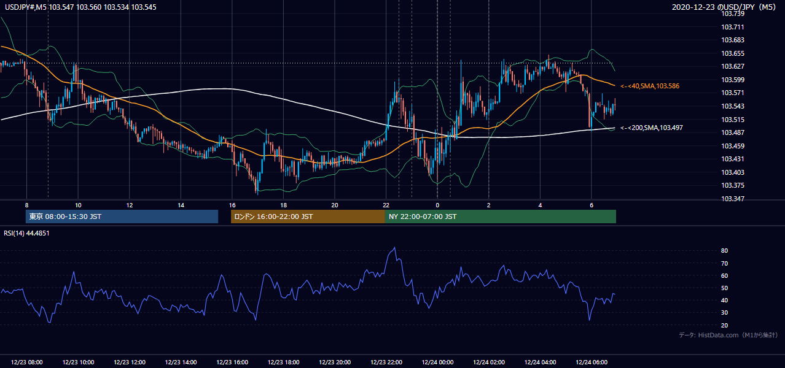Click the bottom date label 12/23 22:00
785x368 pixels.
[386, 362]
